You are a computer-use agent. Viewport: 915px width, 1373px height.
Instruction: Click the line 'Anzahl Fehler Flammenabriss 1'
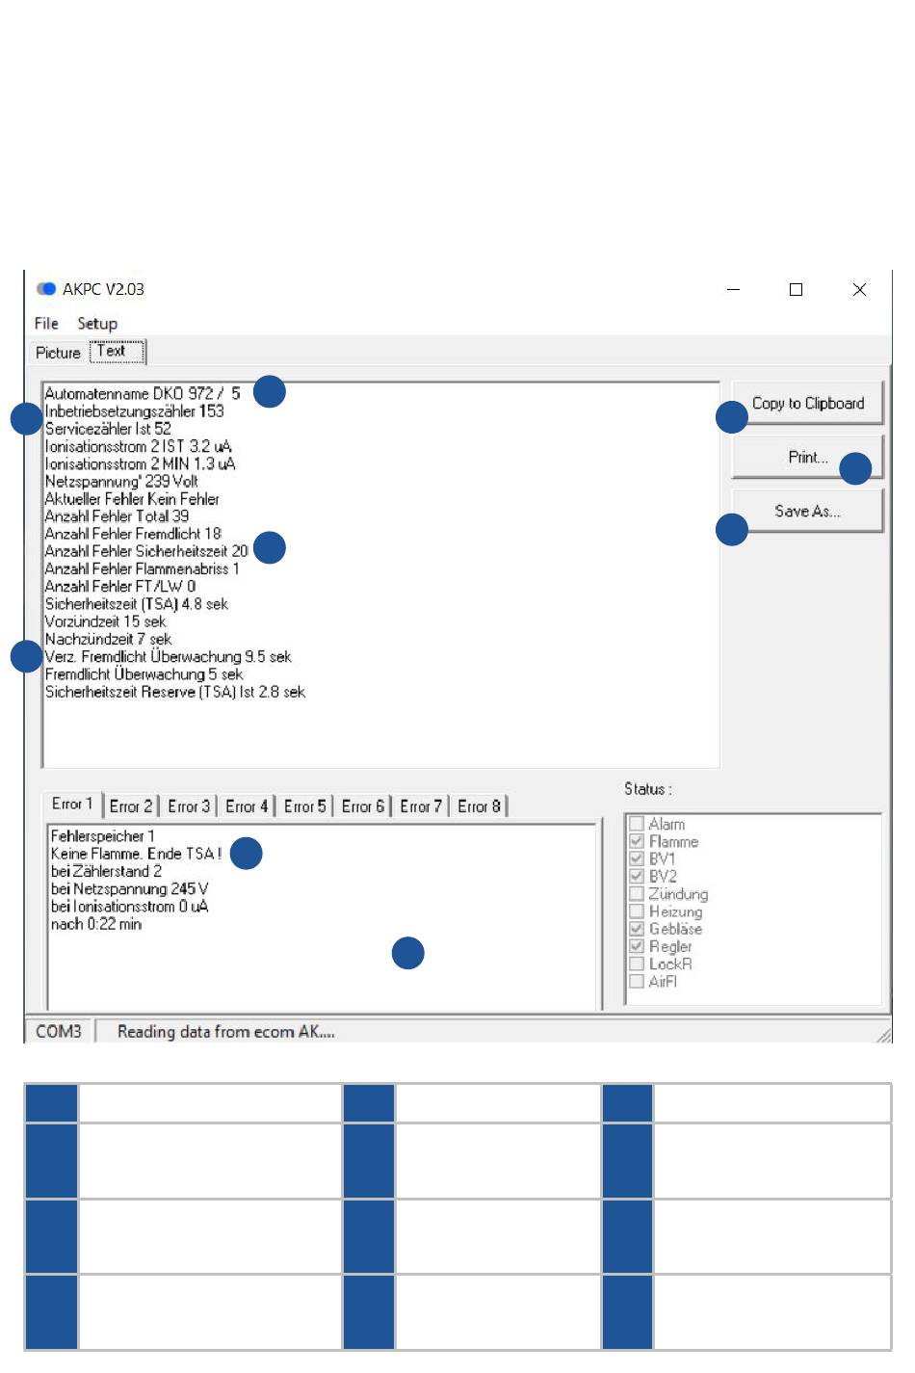[142, 568]
